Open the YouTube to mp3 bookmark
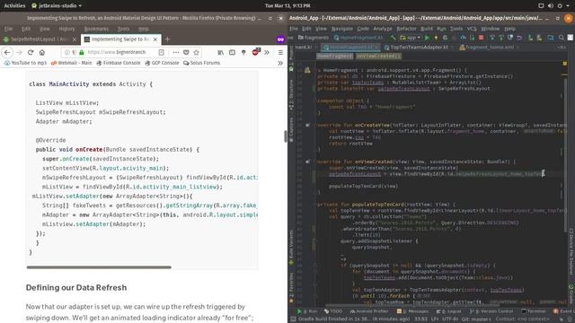This screenshot has width=575, height=323. pos(26,63)
